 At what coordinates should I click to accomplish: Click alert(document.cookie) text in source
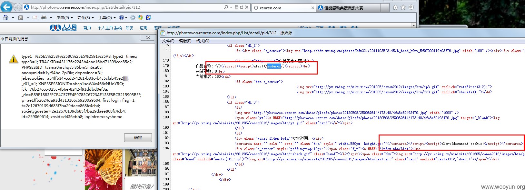462,144
